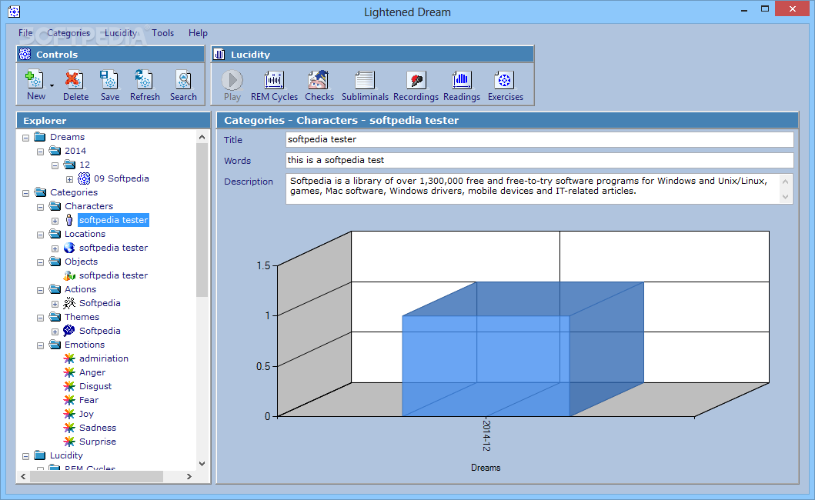This screenshot has height=500, width=815.
Task: Minimize the Lightened Dream window
Action: click(743, 8)
